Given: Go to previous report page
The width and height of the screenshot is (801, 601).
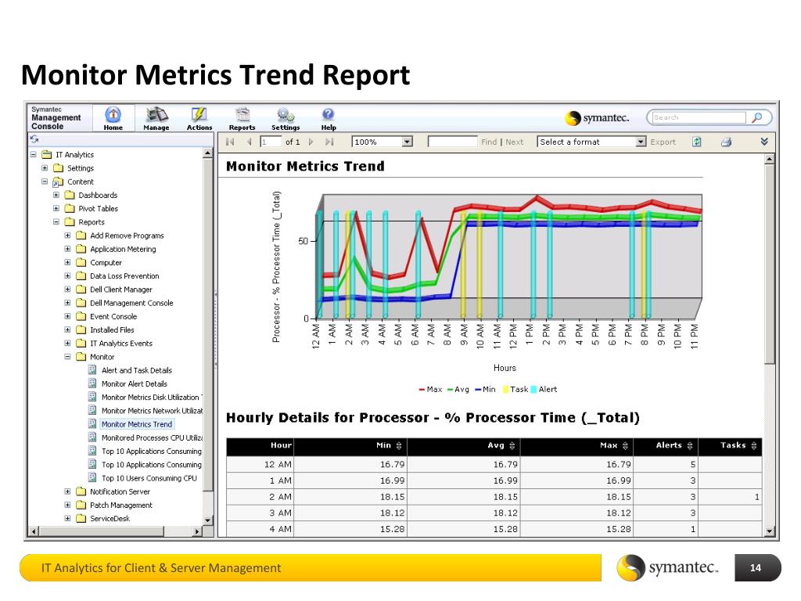Looking at the screenshot, I should (250, 142).
